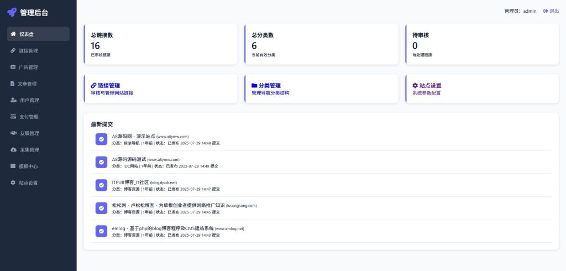
Task: Click the 已审核链接 caption
Action: (x=101, y=55)
